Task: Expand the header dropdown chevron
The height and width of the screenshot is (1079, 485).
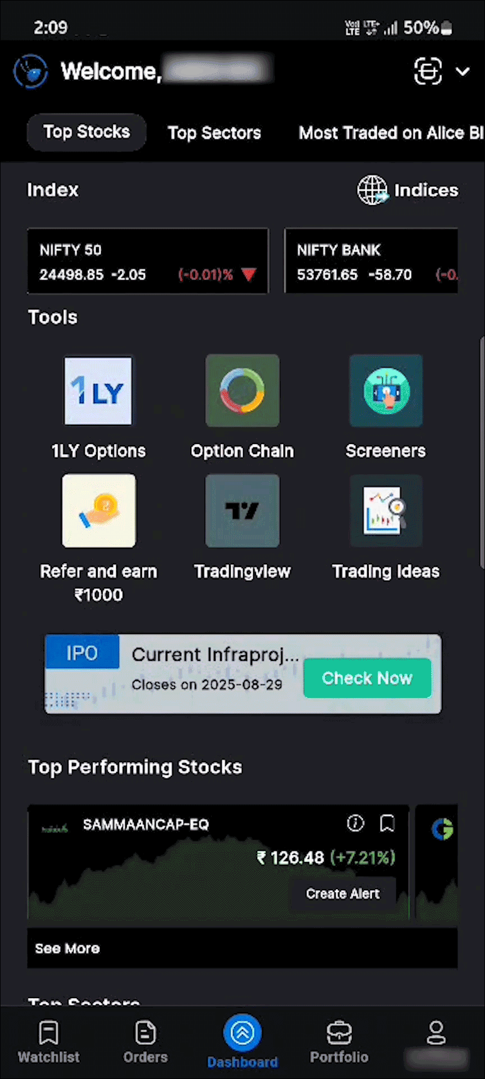Action: [463, 71]
